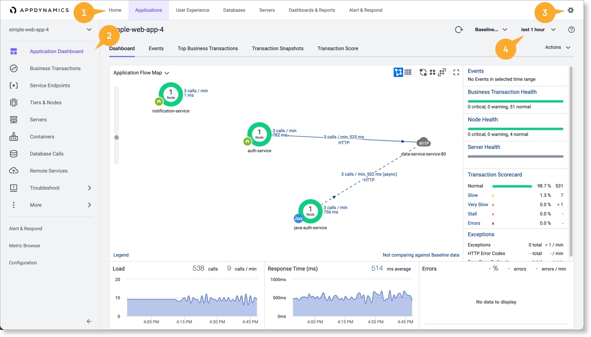Screen dimensions: 591x337
Task: Open Configuration in the sidebar
Action: point(23,263)
